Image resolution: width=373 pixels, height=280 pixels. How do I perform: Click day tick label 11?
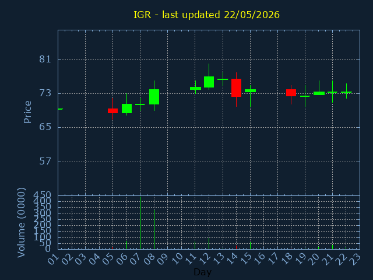tap(191, 259)
